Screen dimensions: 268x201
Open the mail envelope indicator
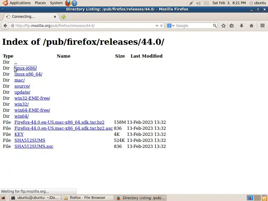pyautogui.click(x=206, y=3)
